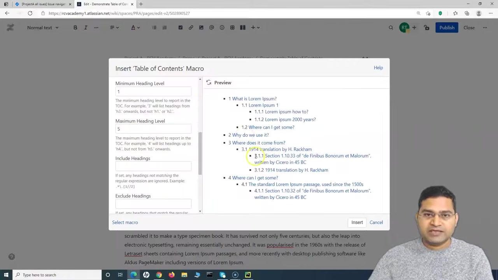Open PyCharm from the taskbar

click(248, 275)
